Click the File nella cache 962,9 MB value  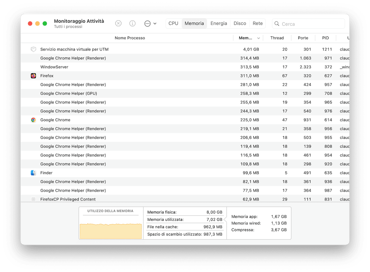click(213, 227)
